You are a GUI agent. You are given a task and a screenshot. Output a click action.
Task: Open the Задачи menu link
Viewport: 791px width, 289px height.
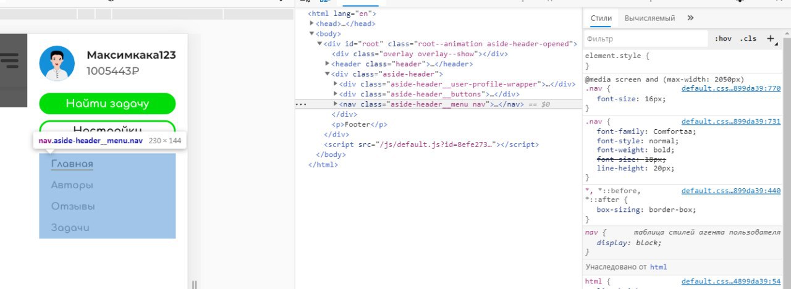pyautogui.click(x=70, y=227)
